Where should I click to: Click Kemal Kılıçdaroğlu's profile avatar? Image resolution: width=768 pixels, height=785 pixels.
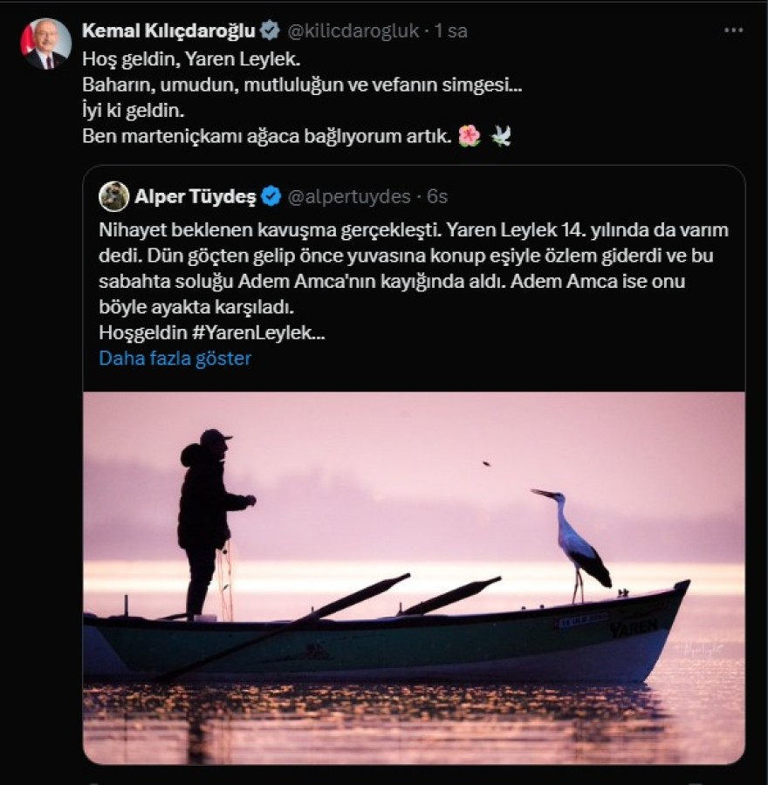point(45,44)
